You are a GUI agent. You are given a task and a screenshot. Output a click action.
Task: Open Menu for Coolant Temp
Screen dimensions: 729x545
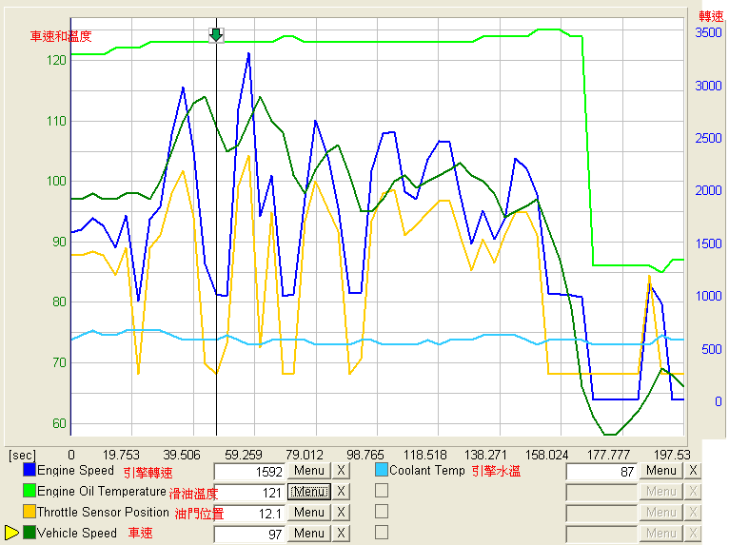click(661, 471)
